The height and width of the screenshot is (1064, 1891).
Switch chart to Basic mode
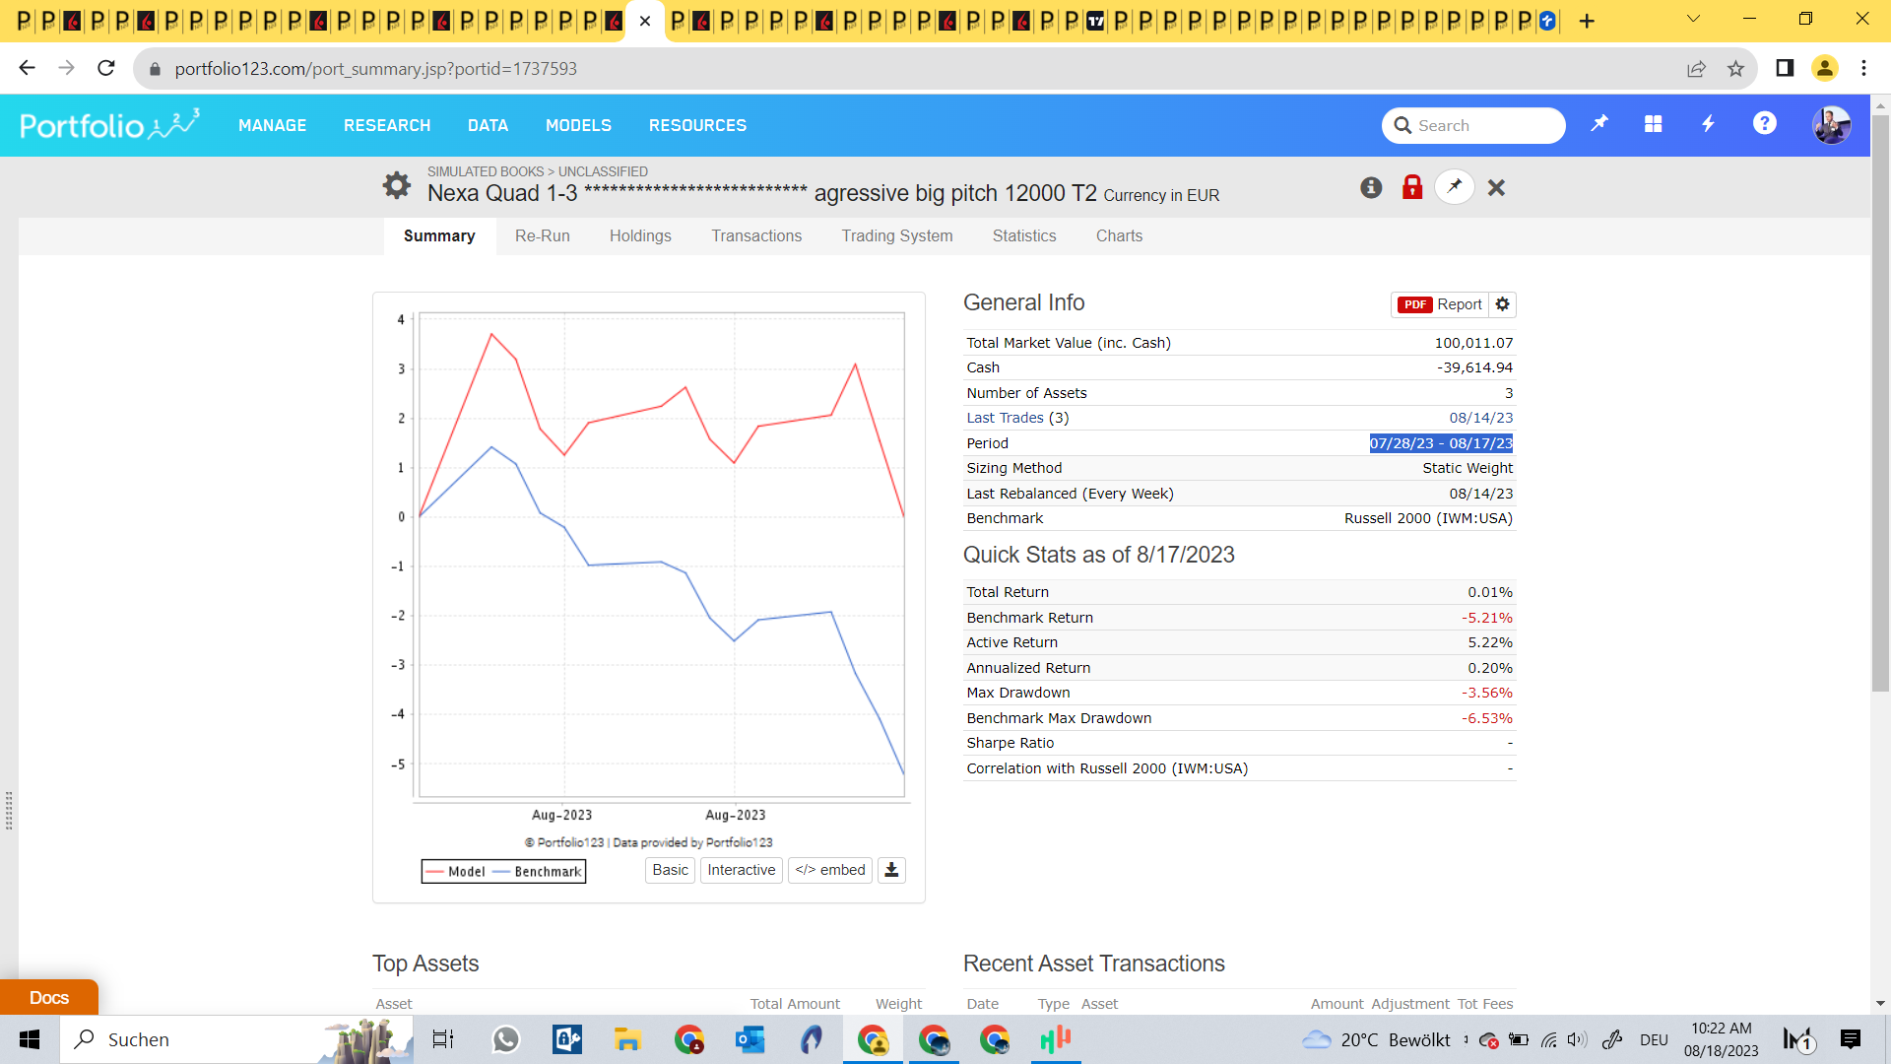point(670,870)
